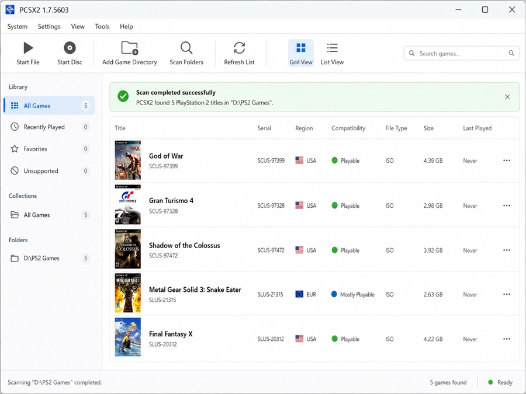Click '5 games found' in status bar
The width and height of the screenshot is (526, 394).
point(448,382)
